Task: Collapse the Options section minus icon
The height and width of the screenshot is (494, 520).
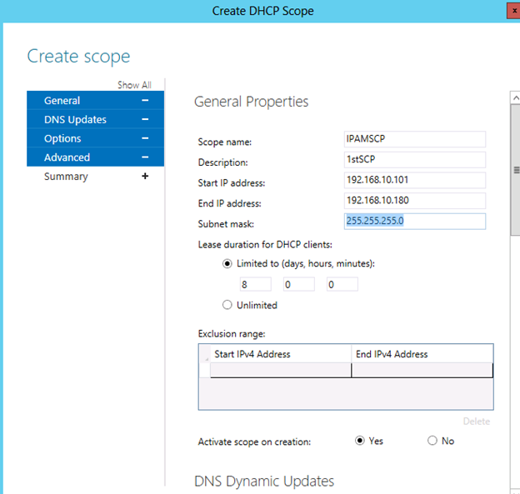Action: (145, 138)
